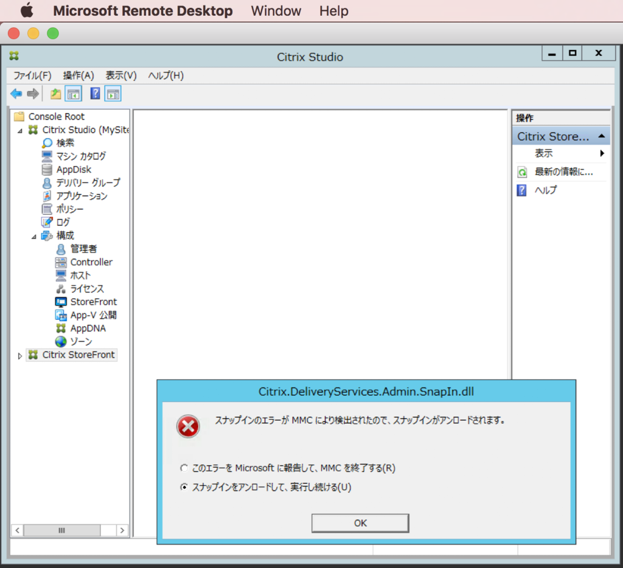Click the blue Help toolbar icon
Image resolution: width=623 pixels, height=568 pixels.
click(96, 94)
